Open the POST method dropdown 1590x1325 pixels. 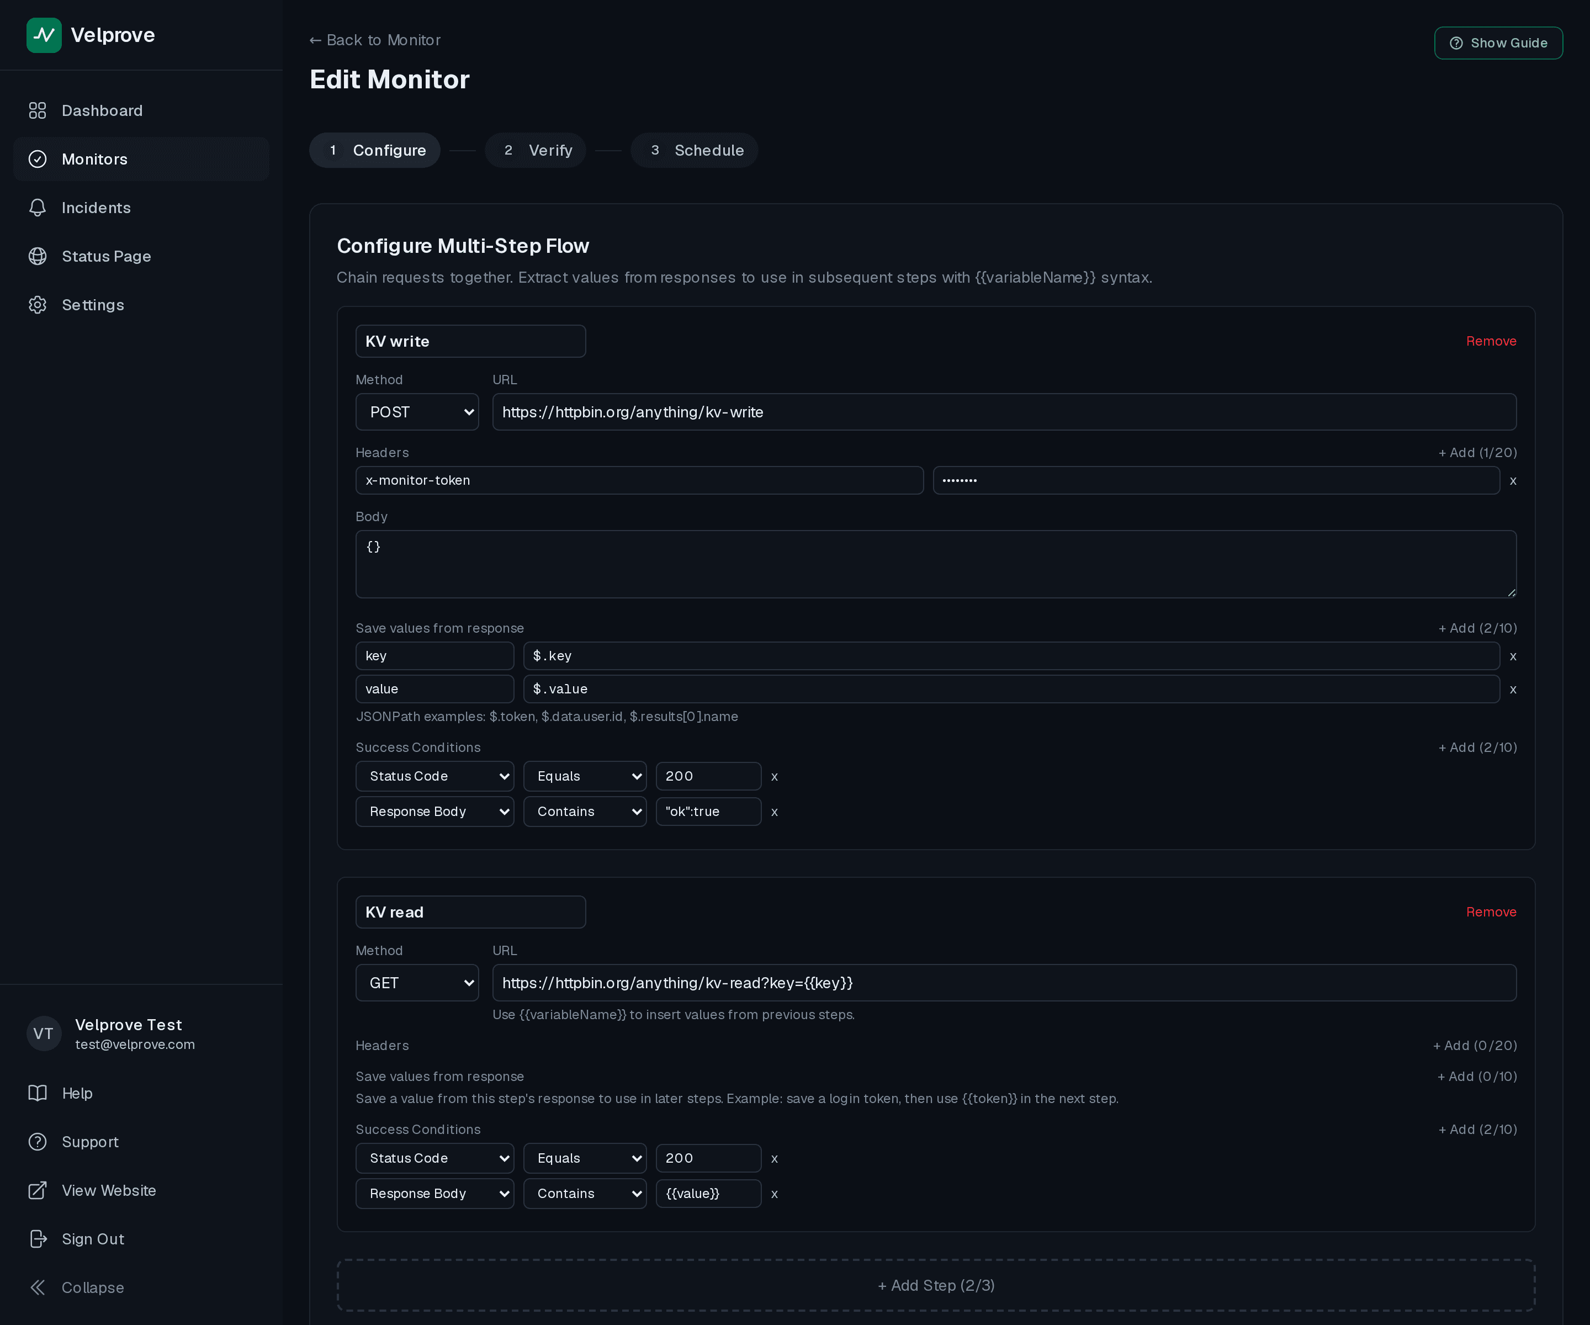point(417,412)
